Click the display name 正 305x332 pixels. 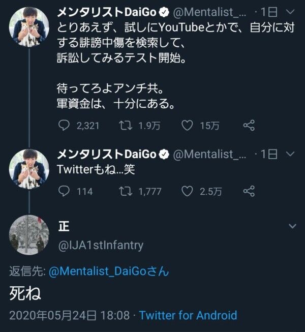(64, 226)
